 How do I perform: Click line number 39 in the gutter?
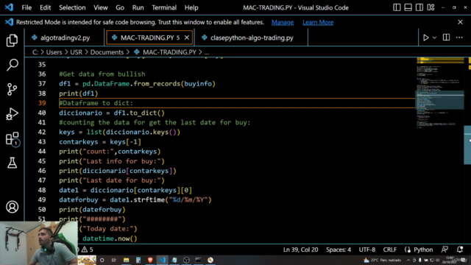[x=42, y=103]
